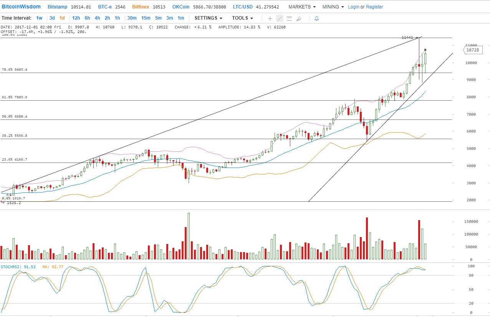
Task: Open the Register link
Action: pos(374,7)
